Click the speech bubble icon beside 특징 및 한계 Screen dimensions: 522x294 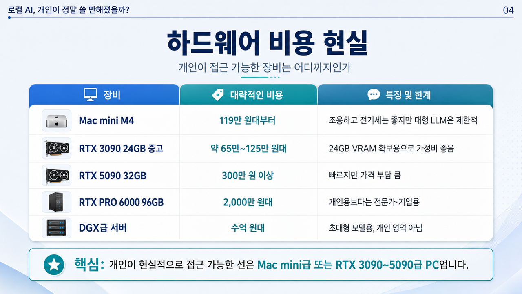pyautogui.click(x=374, y=95)
